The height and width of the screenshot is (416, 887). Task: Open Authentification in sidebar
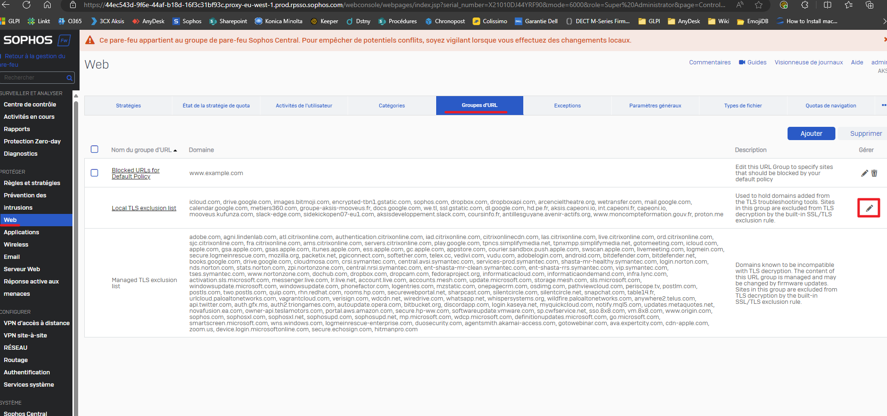click(27, 372)
